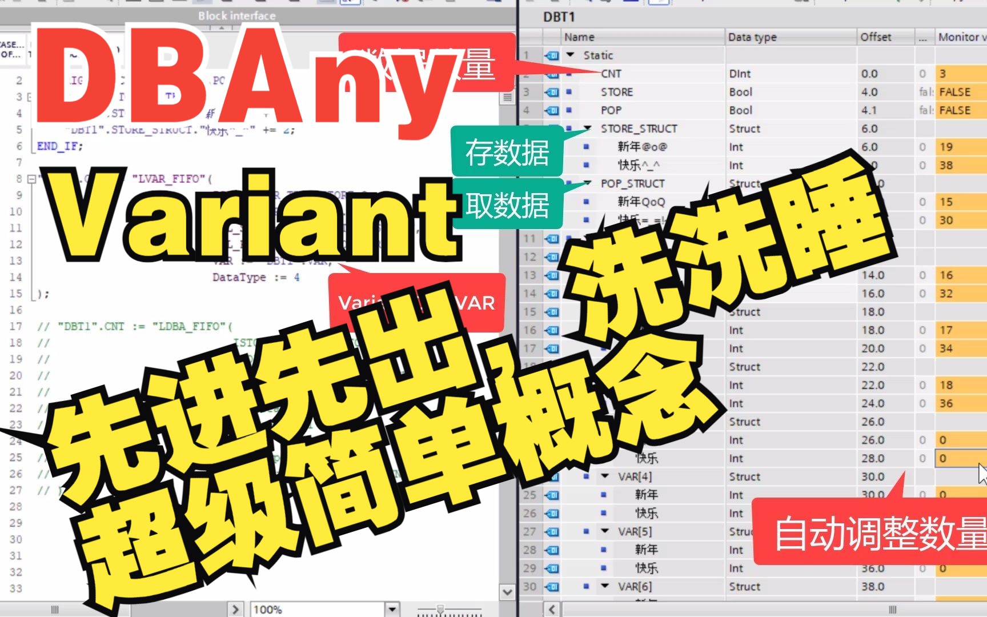Select the POP variable name

pos(611,110)
